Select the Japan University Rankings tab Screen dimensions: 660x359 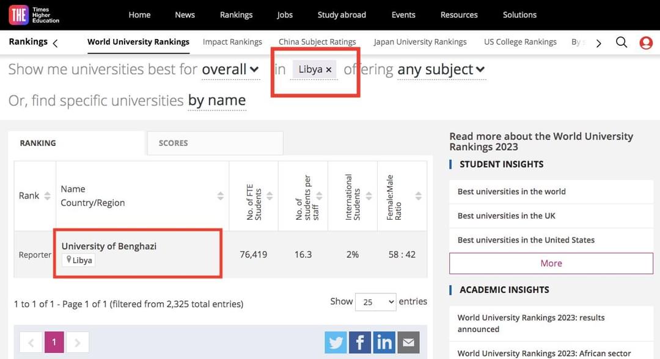click(x=420, y=42)
